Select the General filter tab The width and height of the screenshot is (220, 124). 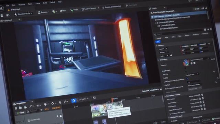(159, 38)
